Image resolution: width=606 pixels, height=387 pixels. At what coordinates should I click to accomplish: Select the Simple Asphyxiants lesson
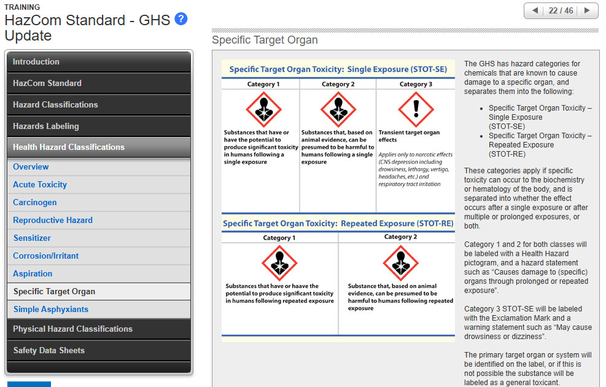pos(51,310)
